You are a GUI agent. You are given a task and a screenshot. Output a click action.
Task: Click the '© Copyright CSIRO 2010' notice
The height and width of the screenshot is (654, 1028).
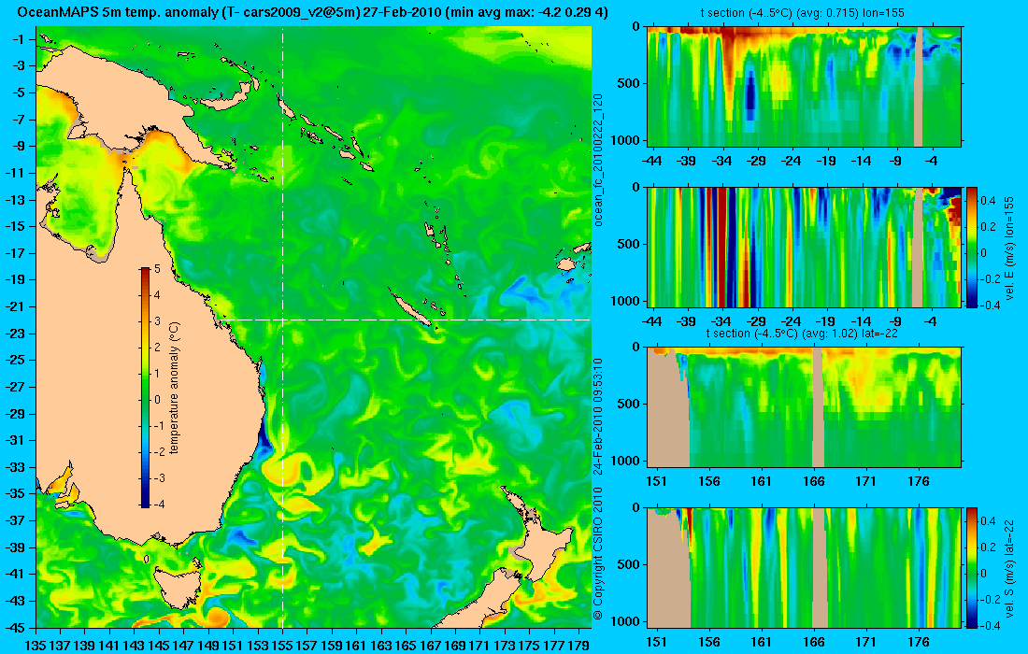(x=598, y=554)
